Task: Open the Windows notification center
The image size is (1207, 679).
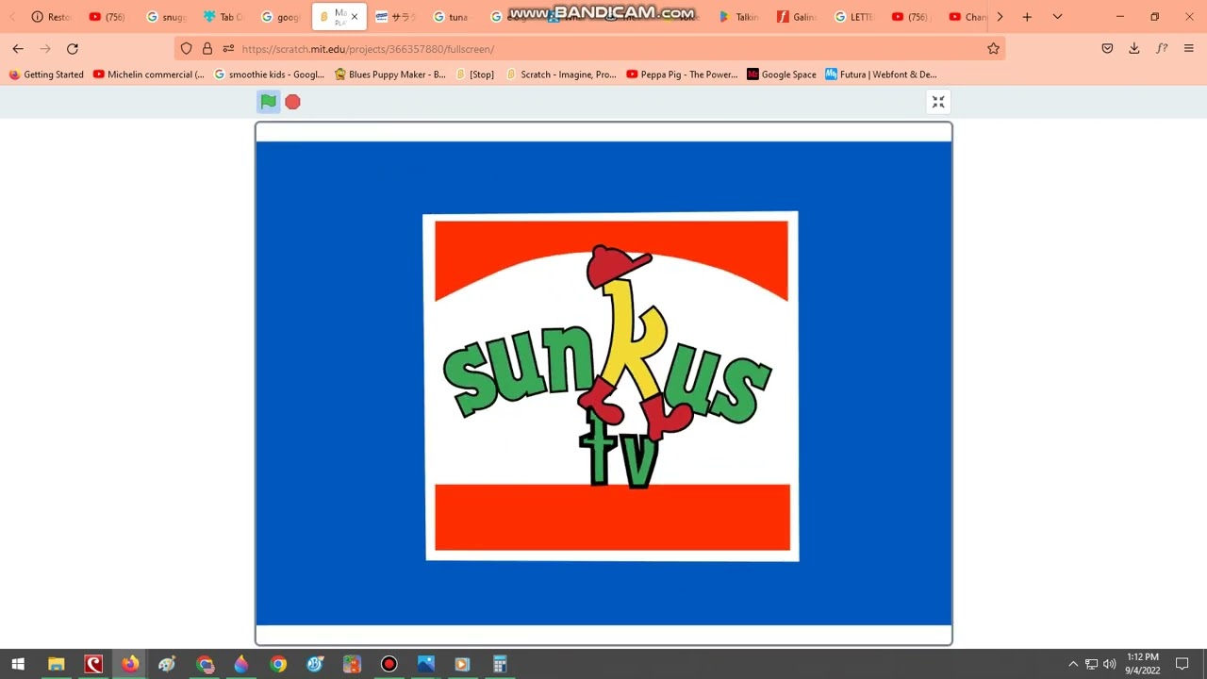Action: (x=1182, y=664)
